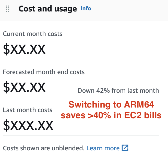Click the red Switching to ARM64 text

pyautogui.click(x=111, y=105)
